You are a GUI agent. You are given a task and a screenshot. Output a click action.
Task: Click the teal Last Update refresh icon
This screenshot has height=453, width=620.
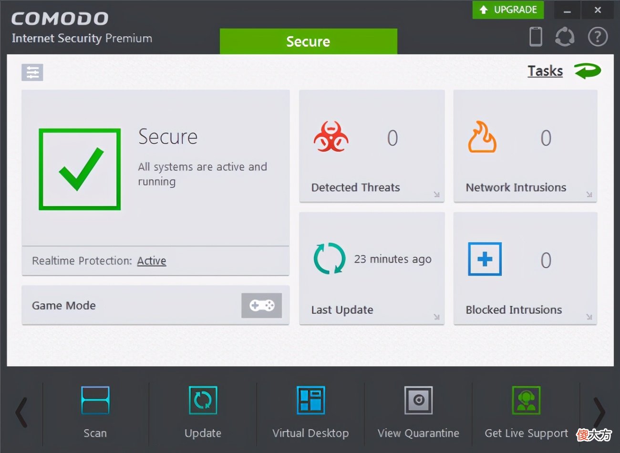point(330,258)
